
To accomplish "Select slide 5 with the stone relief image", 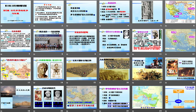I will pyautogui.click(x=147, y=12).
